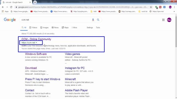
Task: Start voice search with microphone icon
Action: pos(93,20)
